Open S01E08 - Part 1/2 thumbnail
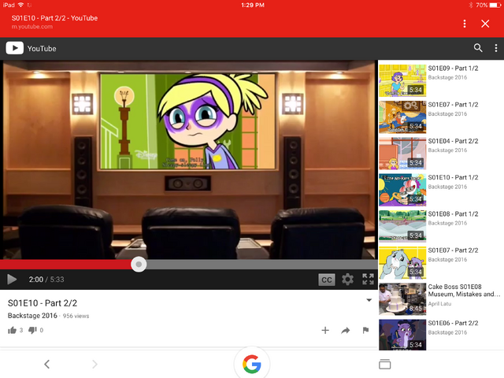The height and width of the screenshot is (378, 504). [402, 226]
